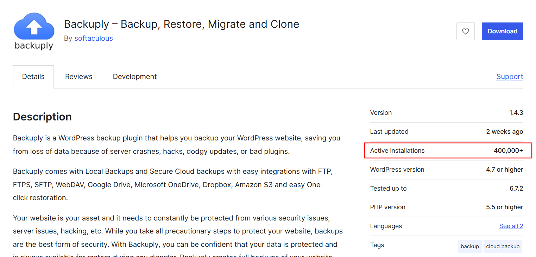This screenshot has width=536, height=257.
Task: Click the Version label
Action: (381, 113)
